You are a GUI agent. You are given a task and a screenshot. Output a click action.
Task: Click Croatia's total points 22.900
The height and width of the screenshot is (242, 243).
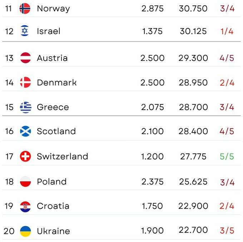pyautogui.click(x=193, y=206)
